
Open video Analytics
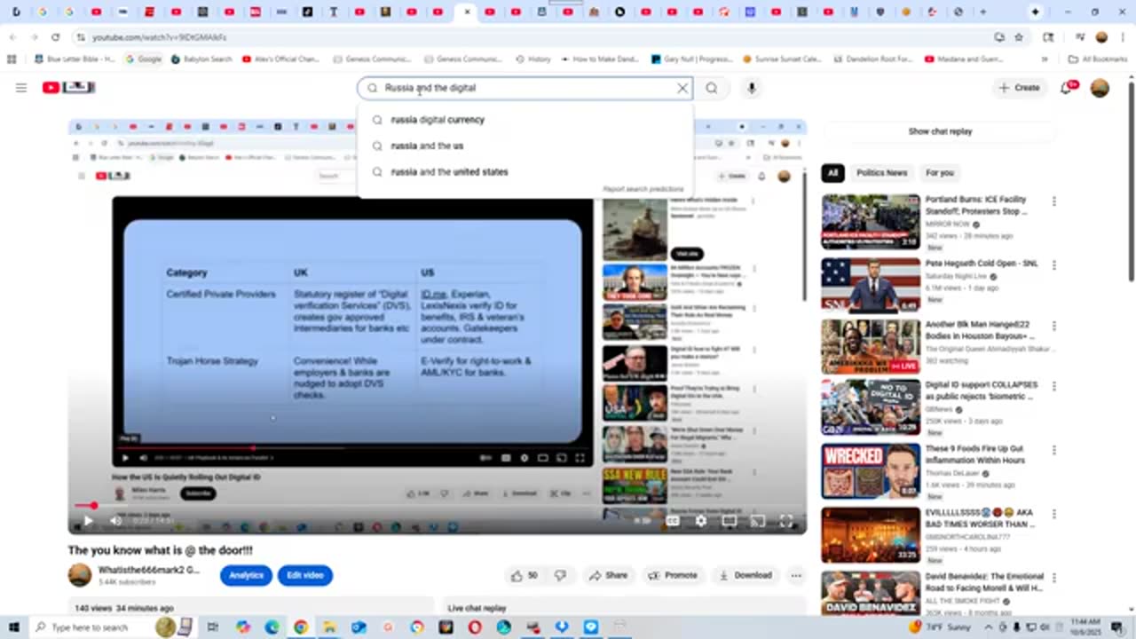[x=246, y=575]
